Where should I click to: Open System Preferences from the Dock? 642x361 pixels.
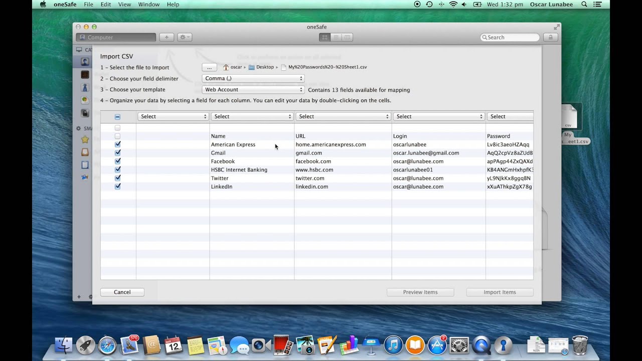pos(459,345)
